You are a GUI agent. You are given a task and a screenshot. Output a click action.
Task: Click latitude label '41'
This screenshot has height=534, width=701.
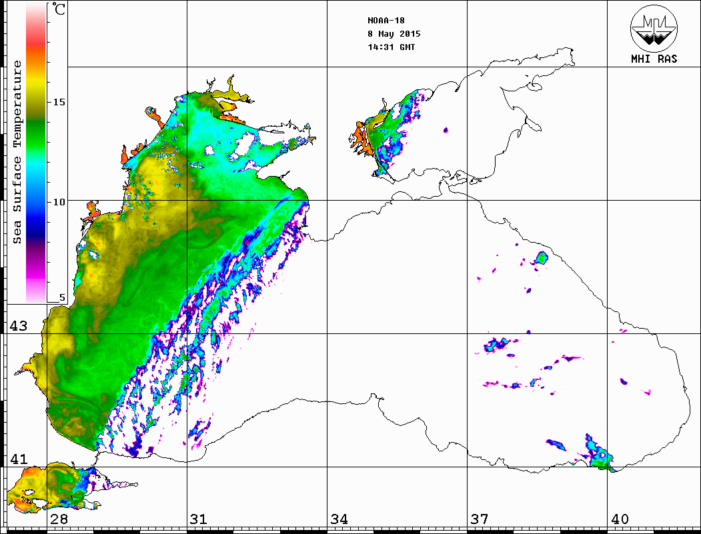coord(19,459)
